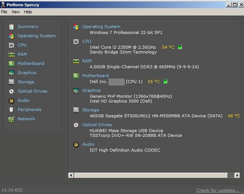
Task: Click '4.00GB Single-Channel DDR3' RAM text
Action: pyautogui.click(x=121, y=67)
